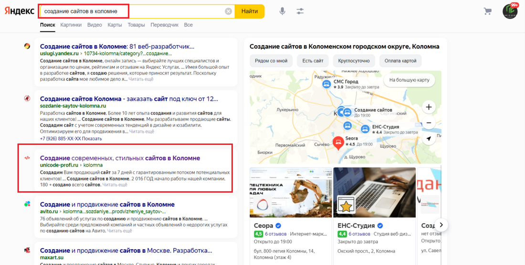Click the maxart.su favicon

click(27, 250)
